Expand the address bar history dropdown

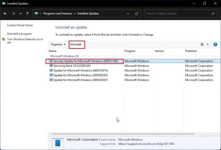pyautogui.click(x=127, y=14)
